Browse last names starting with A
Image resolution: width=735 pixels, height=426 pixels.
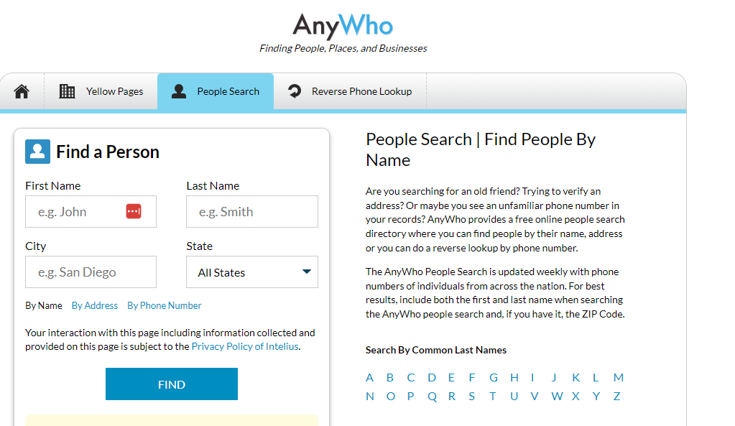369,377
